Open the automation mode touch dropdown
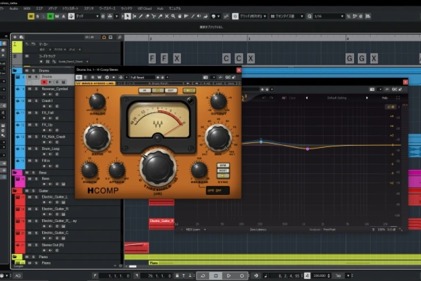The width and height of the screenshot is (421, 281). (87, 16)
